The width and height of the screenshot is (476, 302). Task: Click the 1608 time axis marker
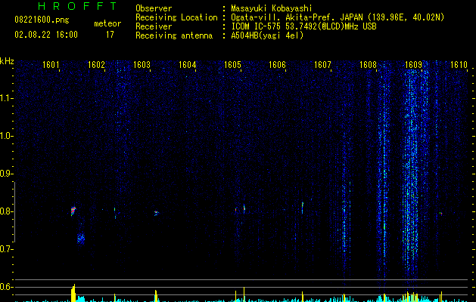[x=368, y=65]
